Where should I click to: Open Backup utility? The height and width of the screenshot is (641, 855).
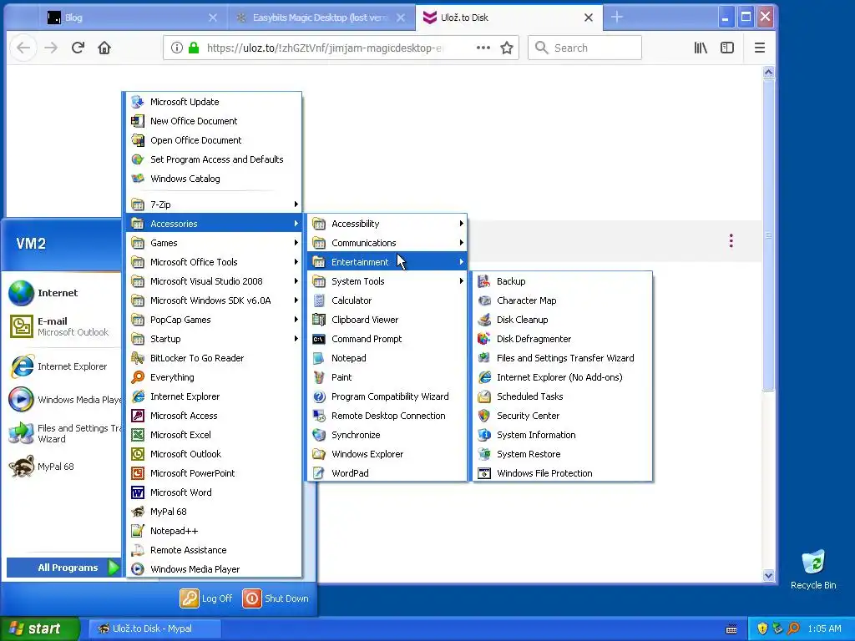(x=562, y=281)
